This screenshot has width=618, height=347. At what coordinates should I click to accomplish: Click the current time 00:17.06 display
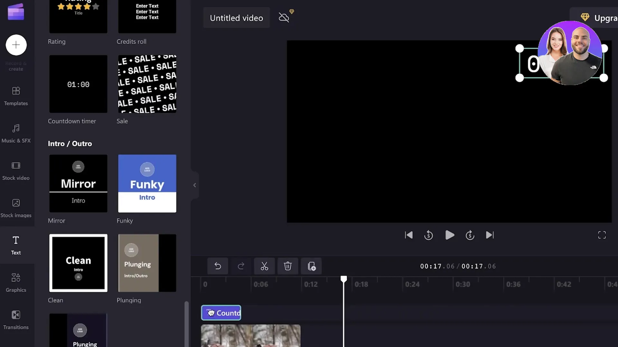click(x=437, y=266)
